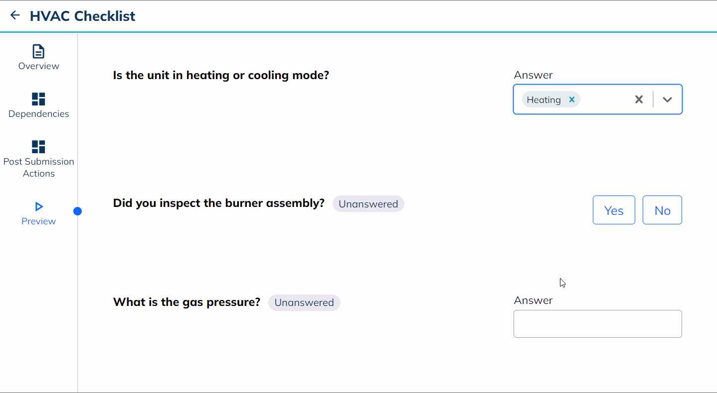717x393 pixels.
Task: Open the Post Submission Actions tab label
Action: [x=38, y=168]
